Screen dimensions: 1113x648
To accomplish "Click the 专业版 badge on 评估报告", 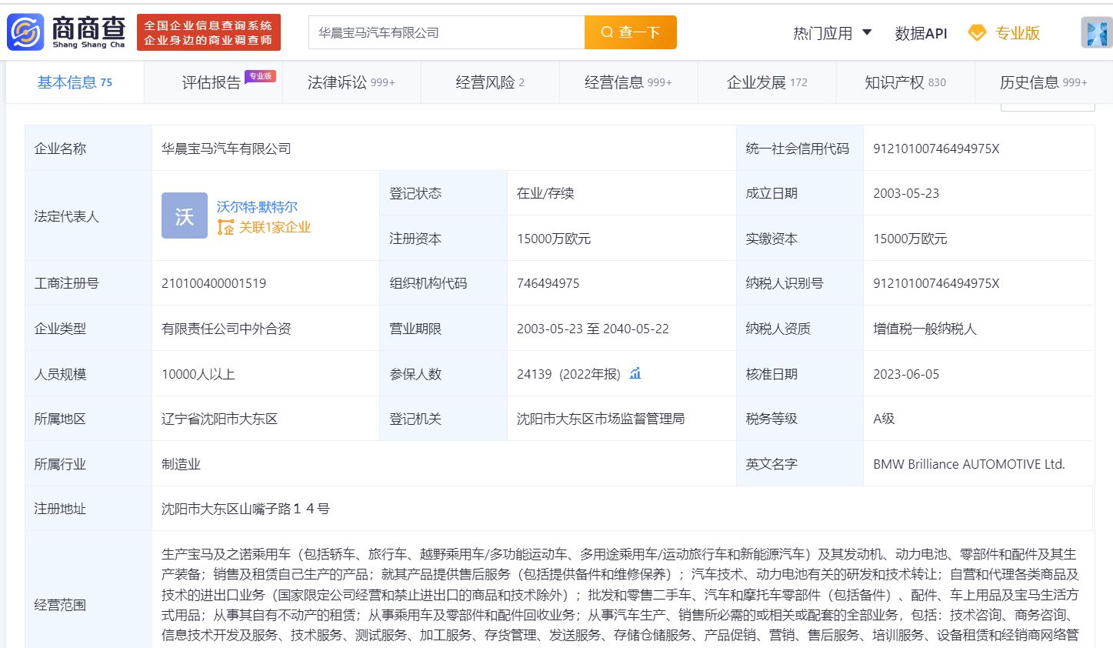I will point(260,76).
